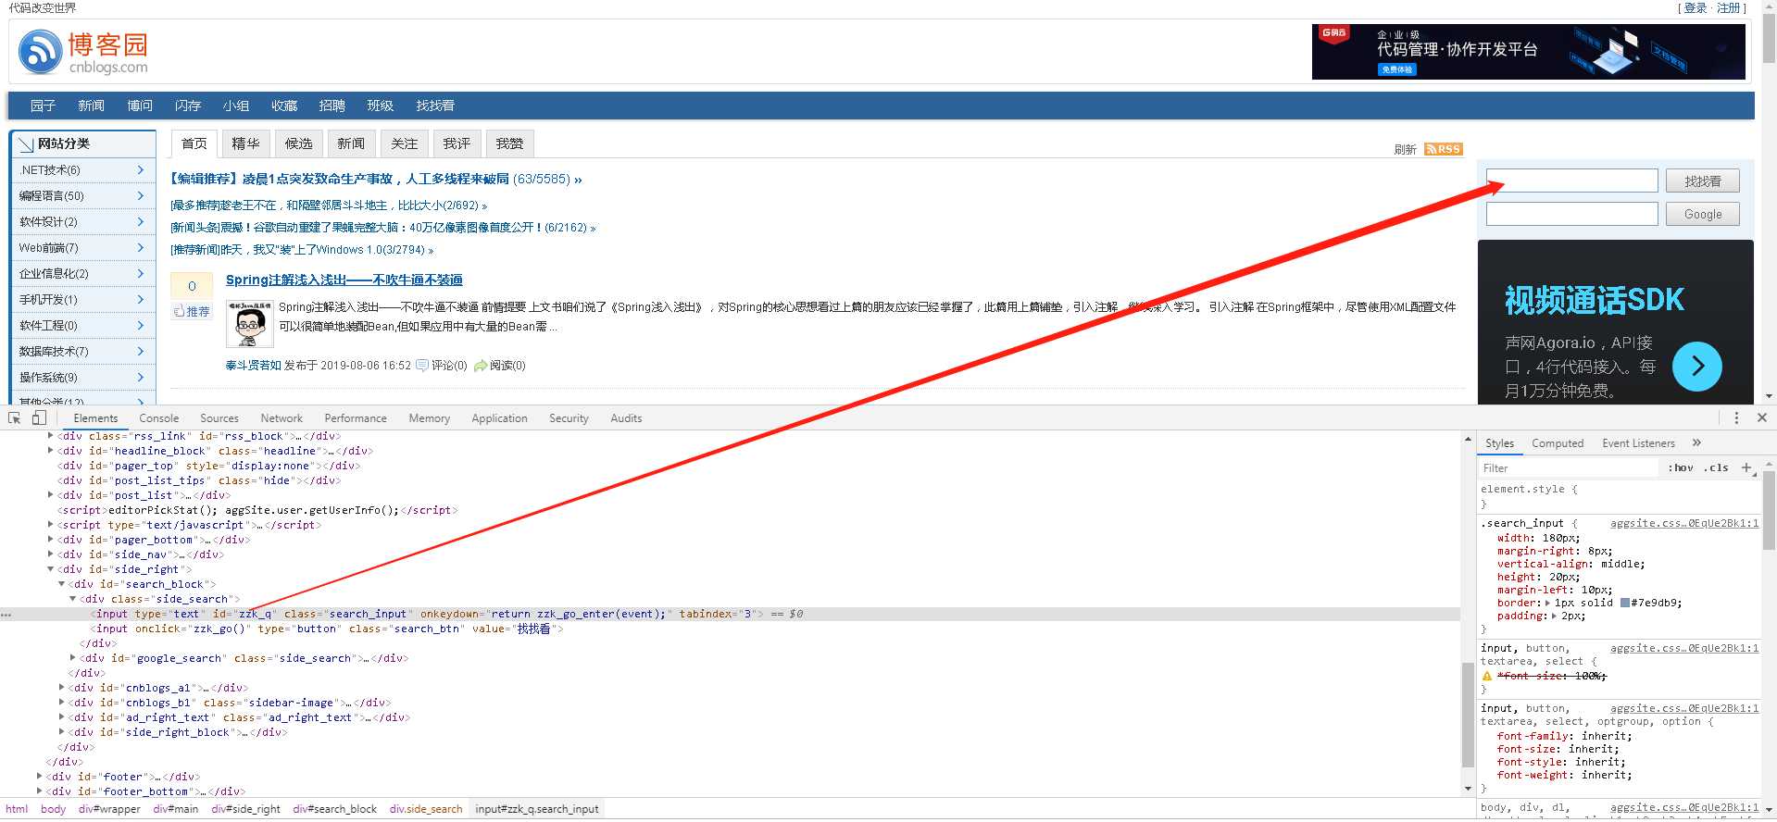Image resolution: width=1777 pixels, height=822 pixels.
Task: Click the cnblogs RSS logo icon
Action: pos(40,52)
